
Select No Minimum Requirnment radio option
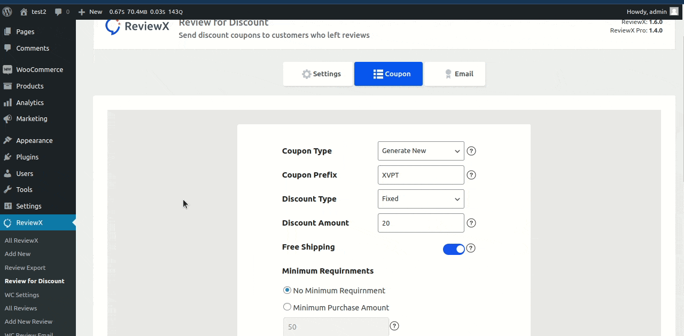tap(287, 291)
